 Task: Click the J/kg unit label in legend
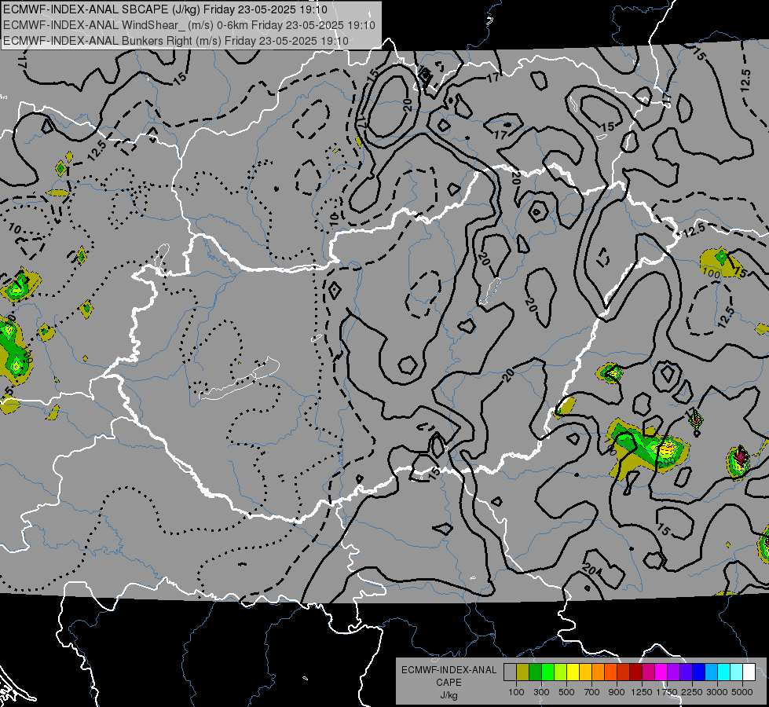click(449, 694)
